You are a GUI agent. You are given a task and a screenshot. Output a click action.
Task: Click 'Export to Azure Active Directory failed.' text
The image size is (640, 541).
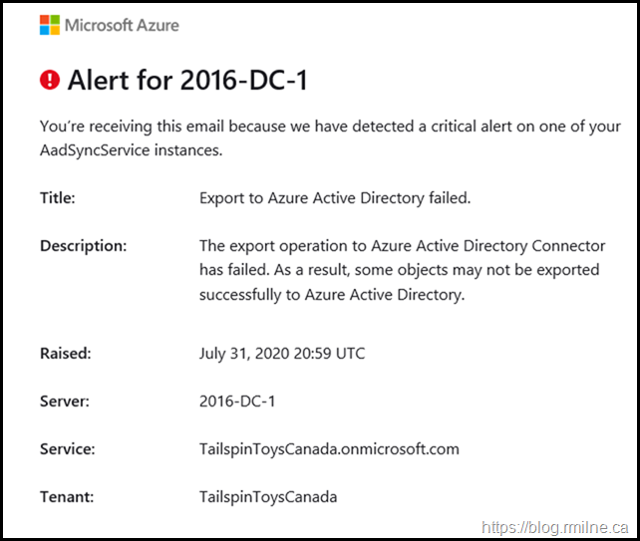pos(335,197)
